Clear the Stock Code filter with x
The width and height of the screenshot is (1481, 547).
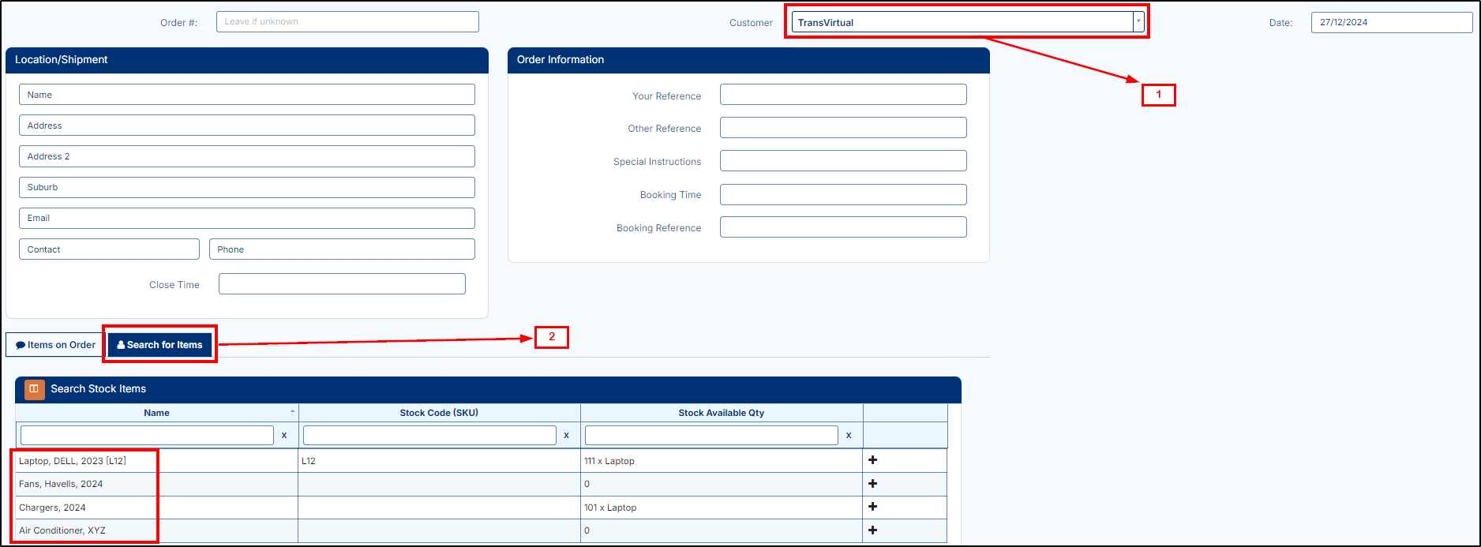(x=566, y=435)
